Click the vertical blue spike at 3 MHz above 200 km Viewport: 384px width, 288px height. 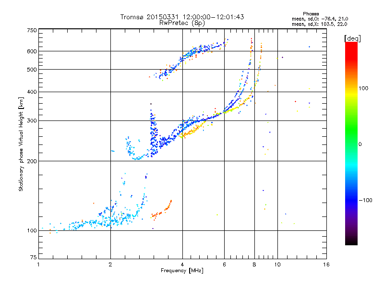coord(153,132)
